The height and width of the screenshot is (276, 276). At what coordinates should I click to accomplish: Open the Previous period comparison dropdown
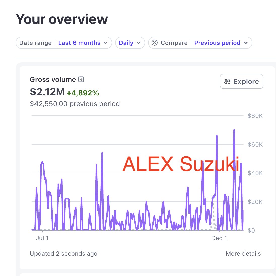[218, 43]
